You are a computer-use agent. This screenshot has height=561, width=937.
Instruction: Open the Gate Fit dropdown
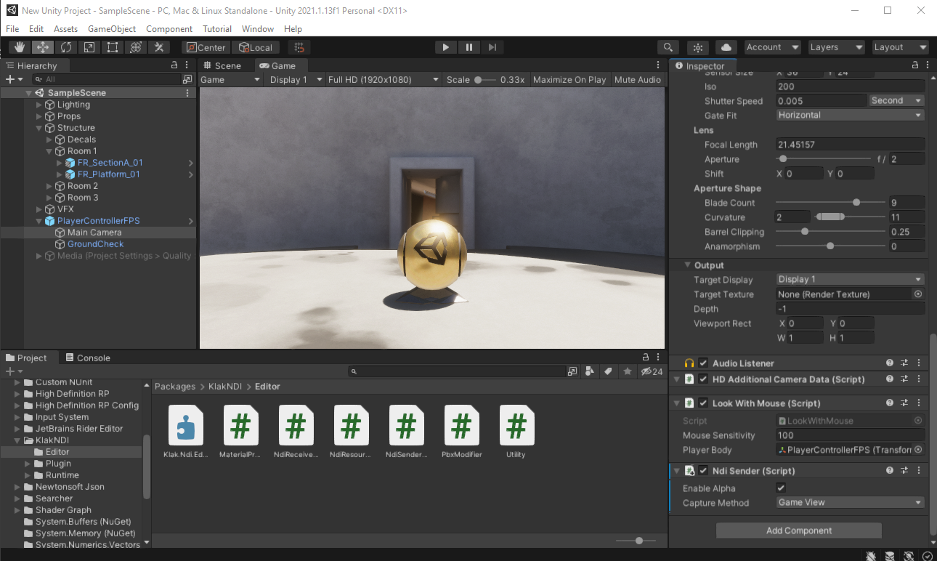click(850, 115)
